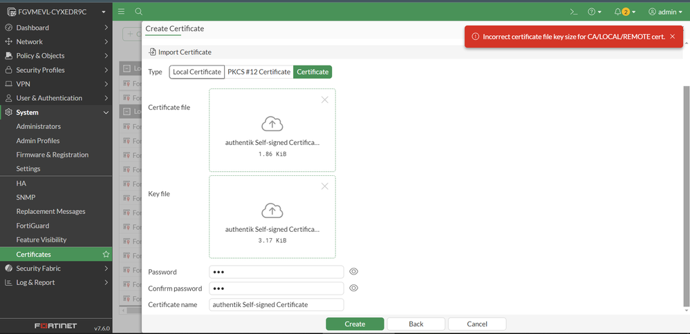This screenshot has width=690, height=334.
Task: Expand the Network menu chevron
Action: [x=106, y=41]
